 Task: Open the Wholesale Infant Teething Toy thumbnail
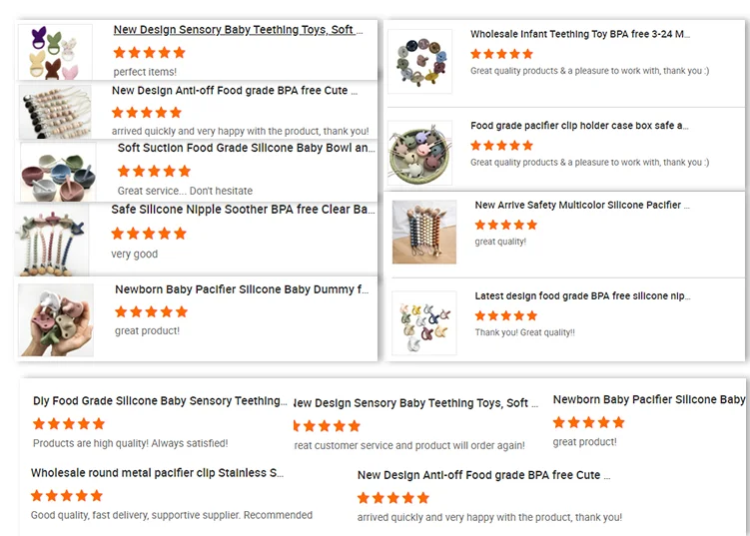click(419, 62)
